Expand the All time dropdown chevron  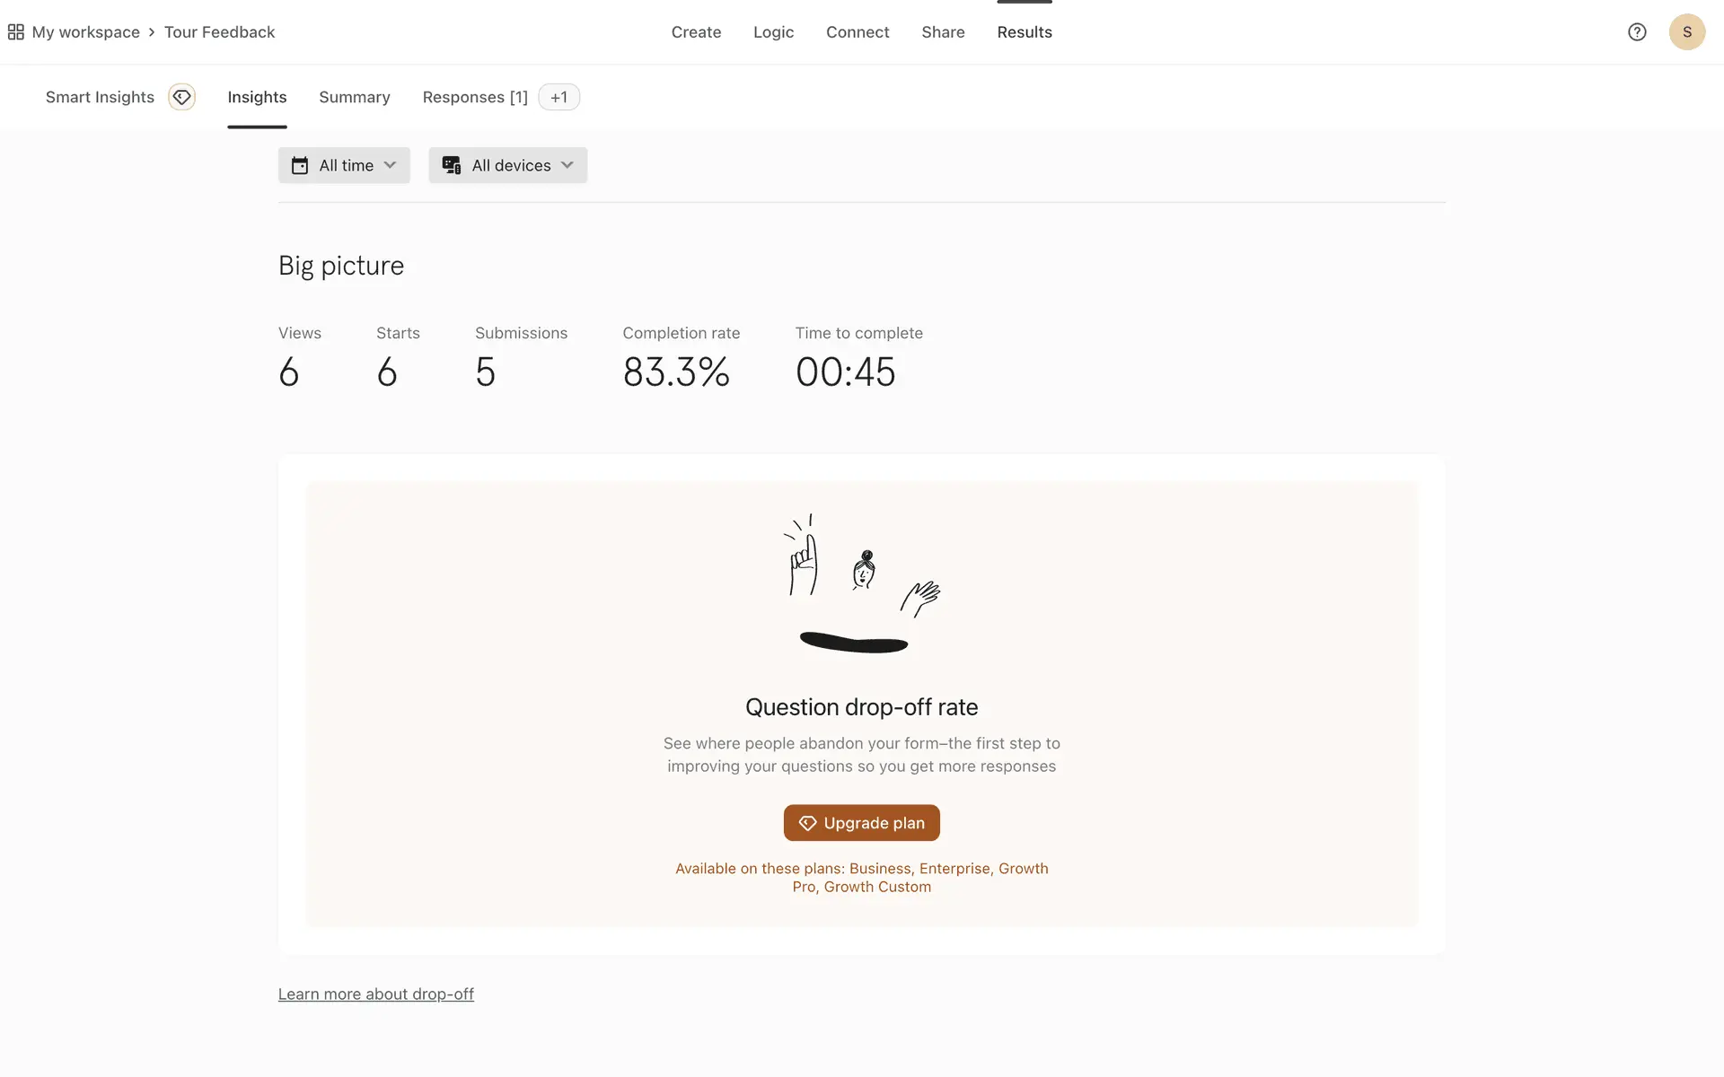tap(390, 165)
